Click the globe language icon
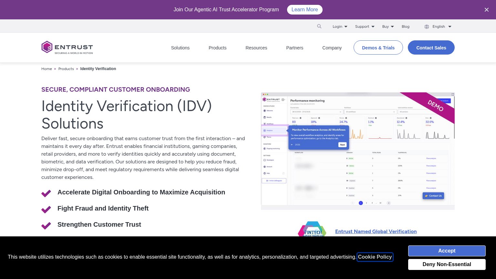The width and height of the screenshot is (496, 279). click(x=427, y=26)
